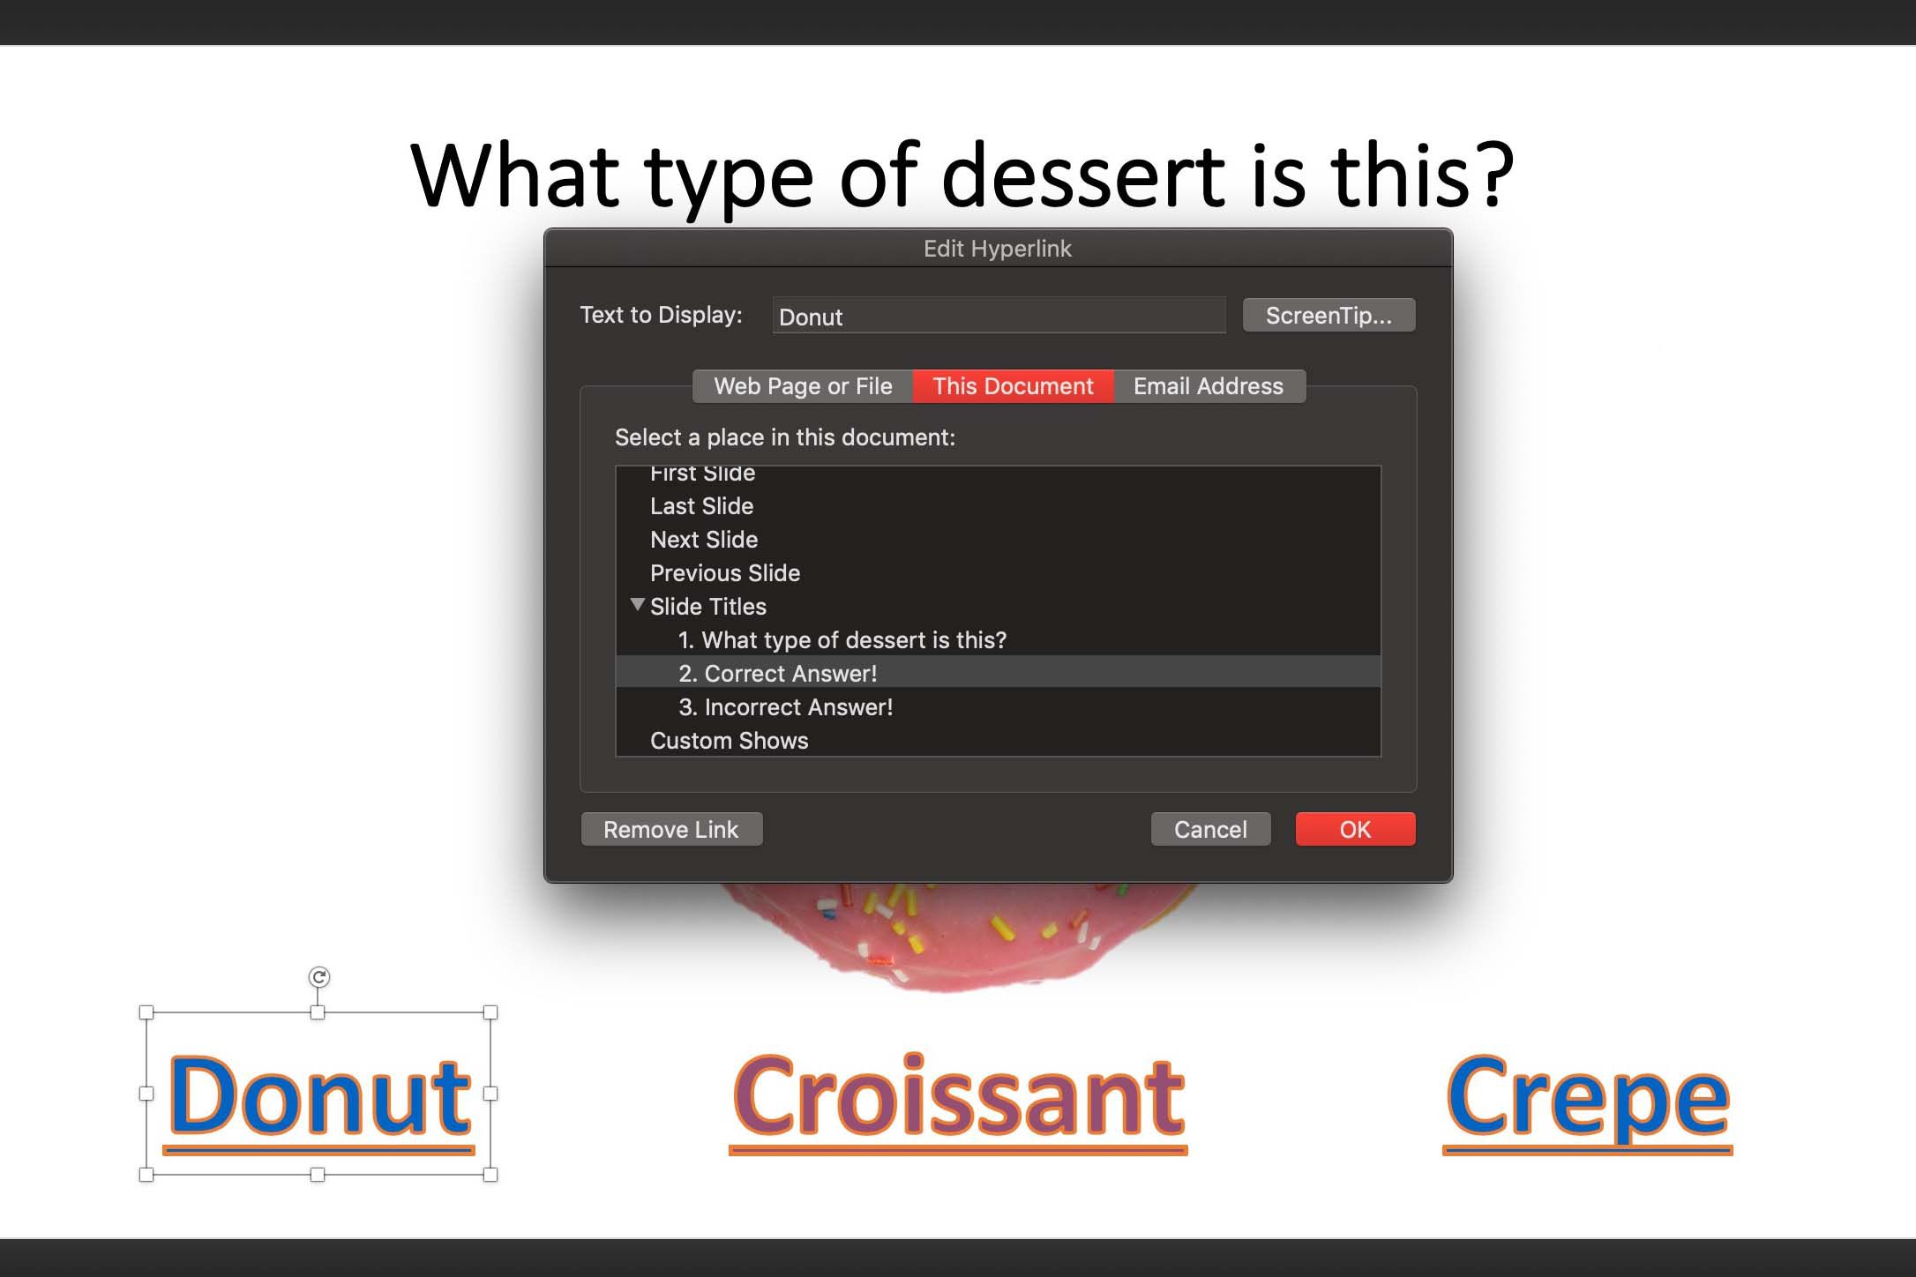Click the Remove Link button
Image resolution: width=1916 pixels, height=1277 pixels.
click(x=670, y=830)
